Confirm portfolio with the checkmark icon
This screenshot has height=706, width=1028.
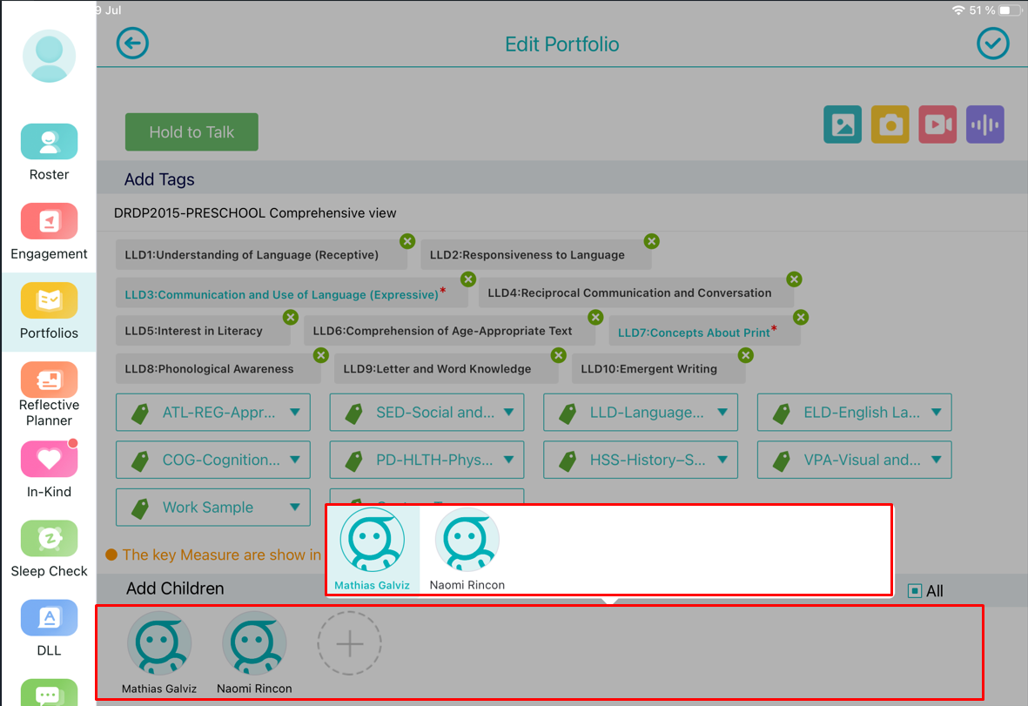coord(992,44)
